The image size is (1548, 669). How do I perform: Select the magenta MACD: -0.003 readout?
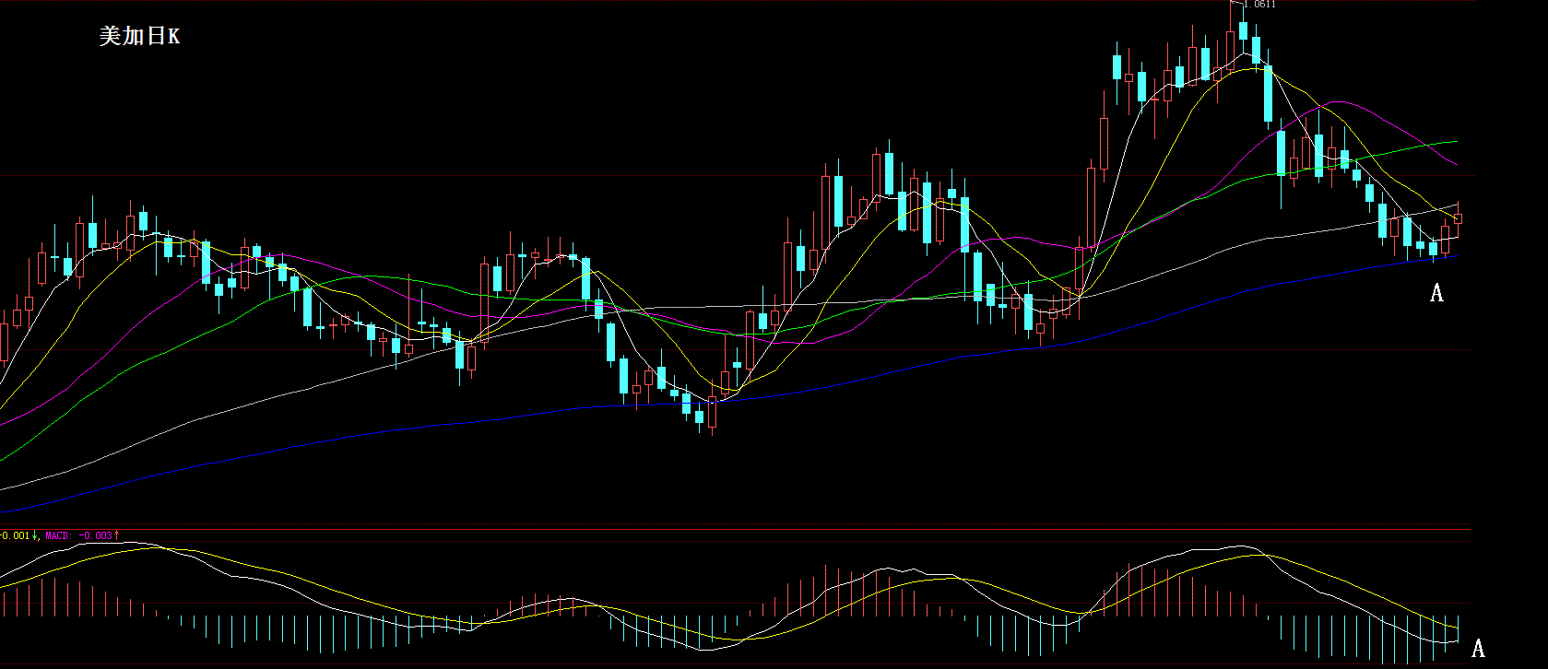(78, 535)
